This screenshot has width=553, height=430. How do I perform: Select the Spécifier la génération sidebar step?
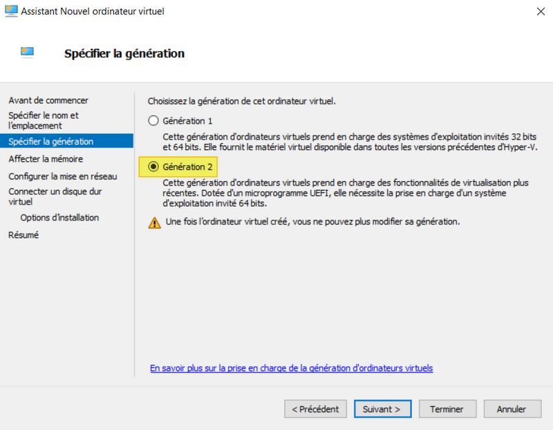(50, 141)
